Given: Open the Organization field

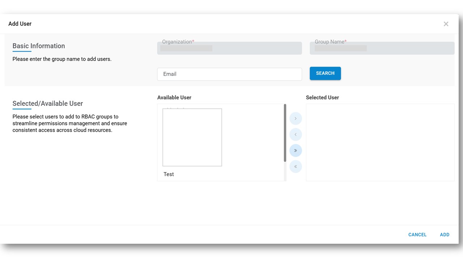Looking at the screenshot, I should point(229,48).
